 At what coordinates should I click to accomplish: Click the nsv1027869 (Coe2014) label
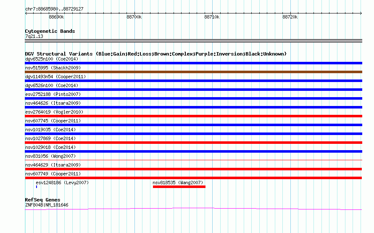pos(50,138)
